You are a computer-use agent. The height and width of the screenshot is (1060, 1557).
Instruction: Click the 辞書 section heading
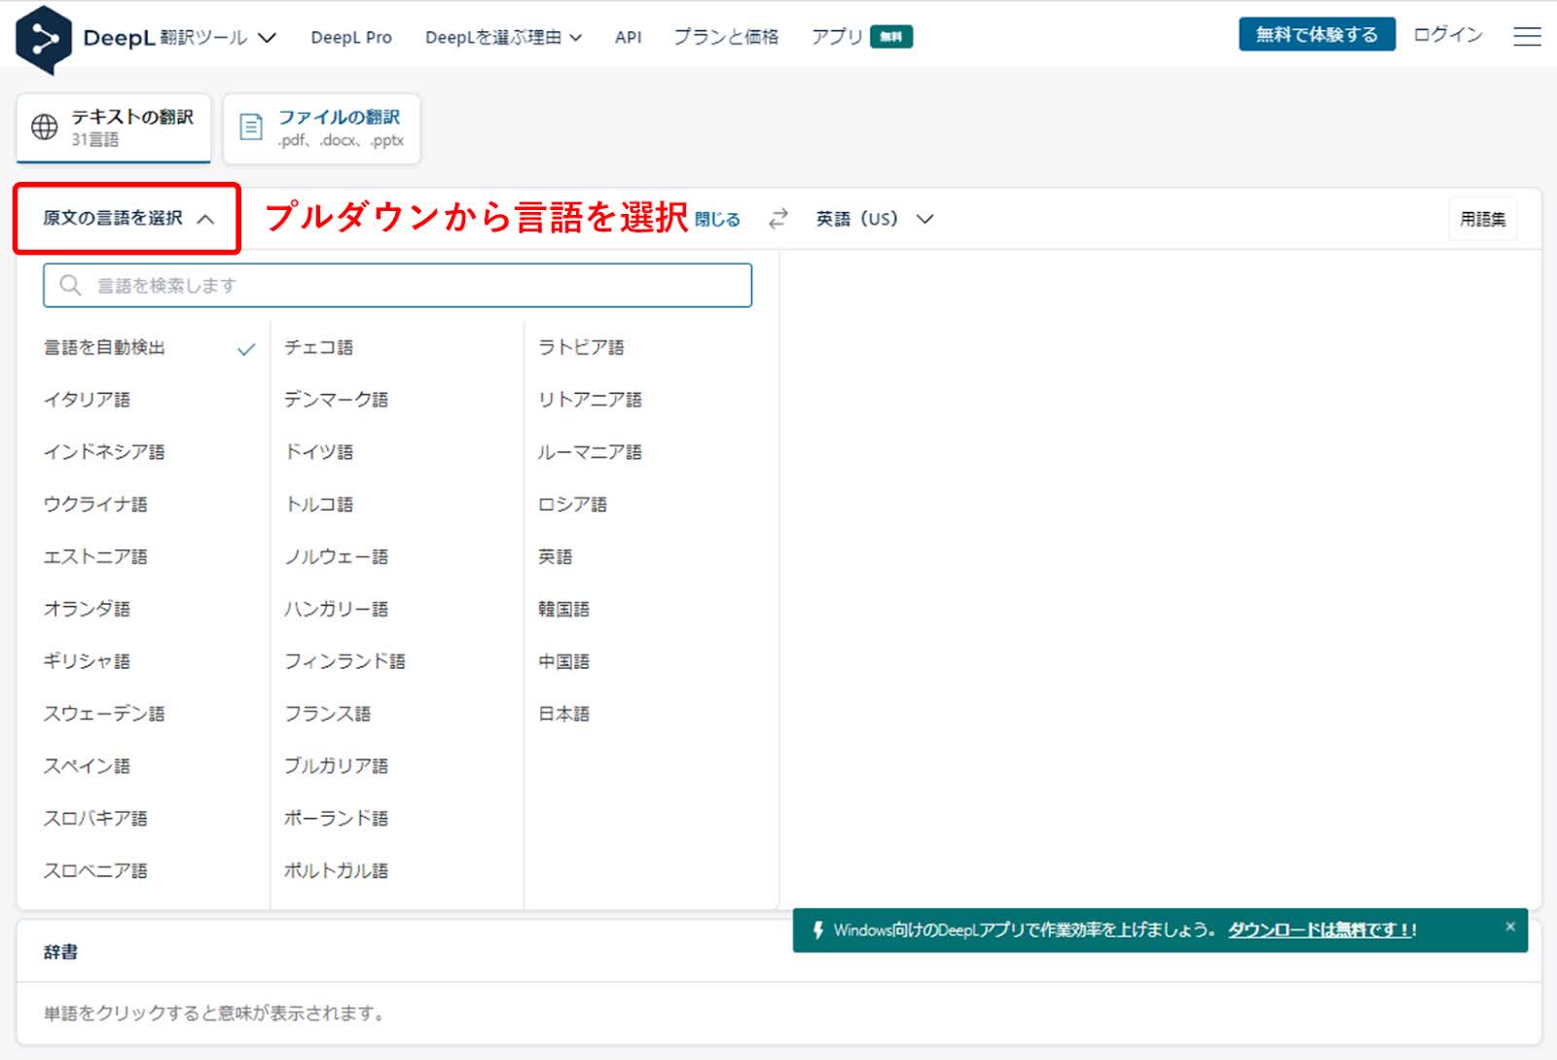[x=60, y=952]
